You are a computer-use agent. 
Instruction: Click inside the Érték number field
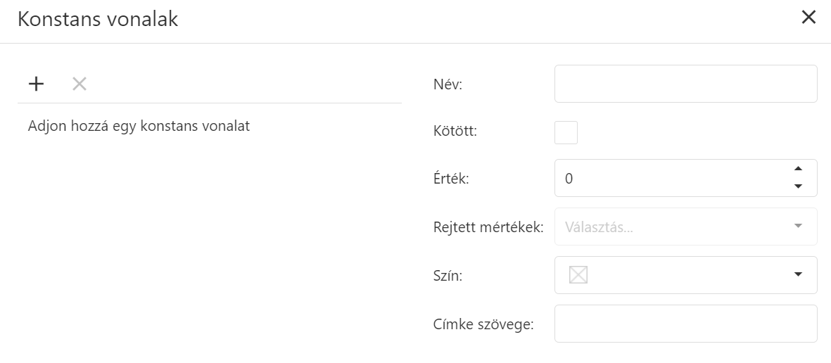(x=668, y=179)
